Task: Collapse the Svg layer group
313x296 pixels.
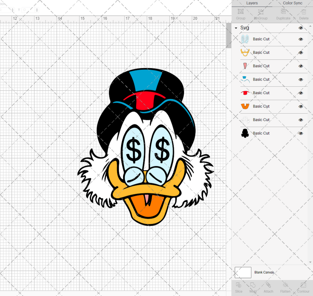Action: pyautogui.click(x=235, y=28)
